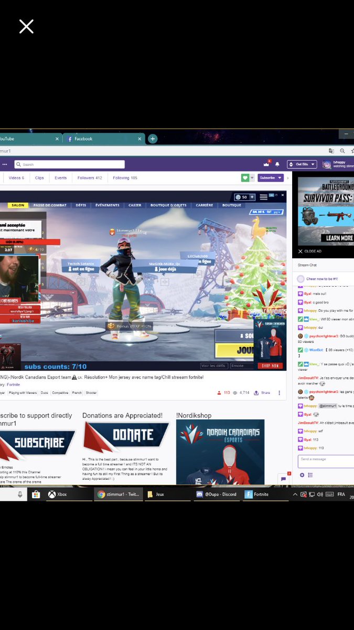Open Microsoft Store from the taskbar
354x630 pixels.
(x=36, y=494)
